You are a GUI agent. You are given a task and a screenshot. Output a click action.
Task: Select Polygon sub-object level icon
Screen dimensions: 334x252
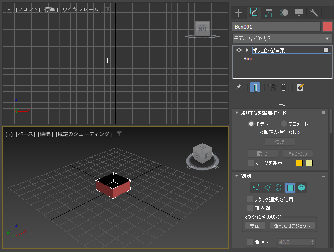[290, 187]
